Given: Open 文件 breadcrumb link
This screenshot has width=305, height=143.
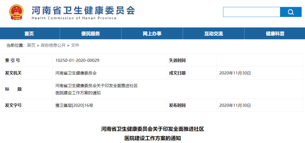Looking at the screenshot, I should [75, 45].
